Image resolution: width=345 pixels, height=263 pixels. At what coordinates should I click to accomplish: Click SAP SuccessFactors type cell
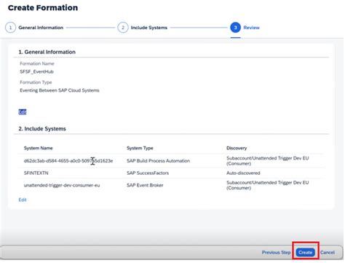click(x=148, y=173)
